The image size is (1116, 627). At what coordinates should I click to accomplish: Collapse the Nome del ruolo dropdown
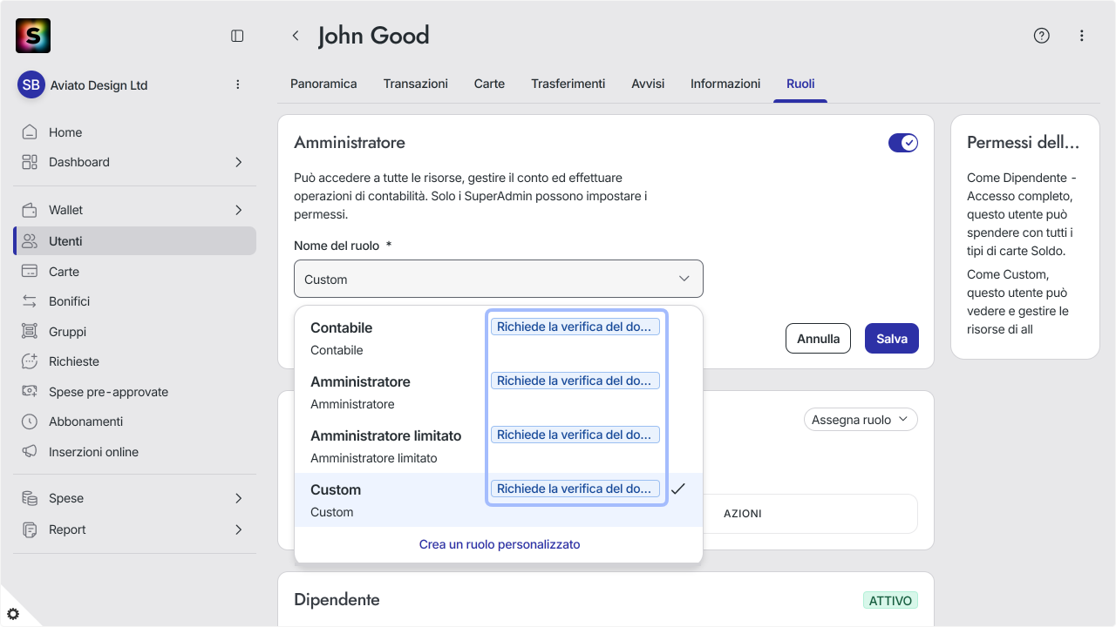pyautogui.click(x=499, y=279)
